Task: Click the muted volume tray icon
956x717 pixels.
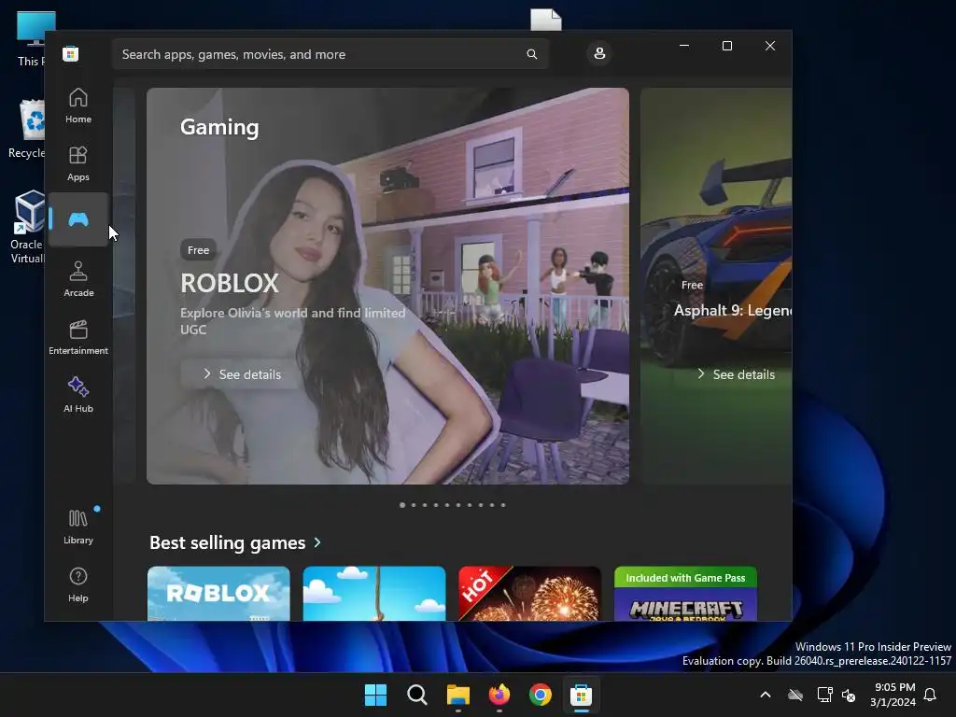Action: (x=849, y=695)
